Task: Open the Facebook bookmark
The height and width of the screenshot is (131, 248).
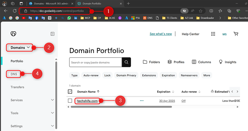Action: point(37,18)
